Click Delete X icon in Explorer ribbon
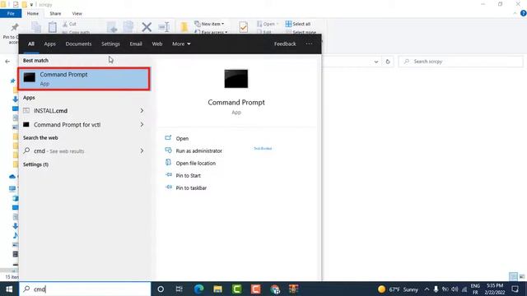527x296 pixels. pyautogui.click(x=147, y=27)
